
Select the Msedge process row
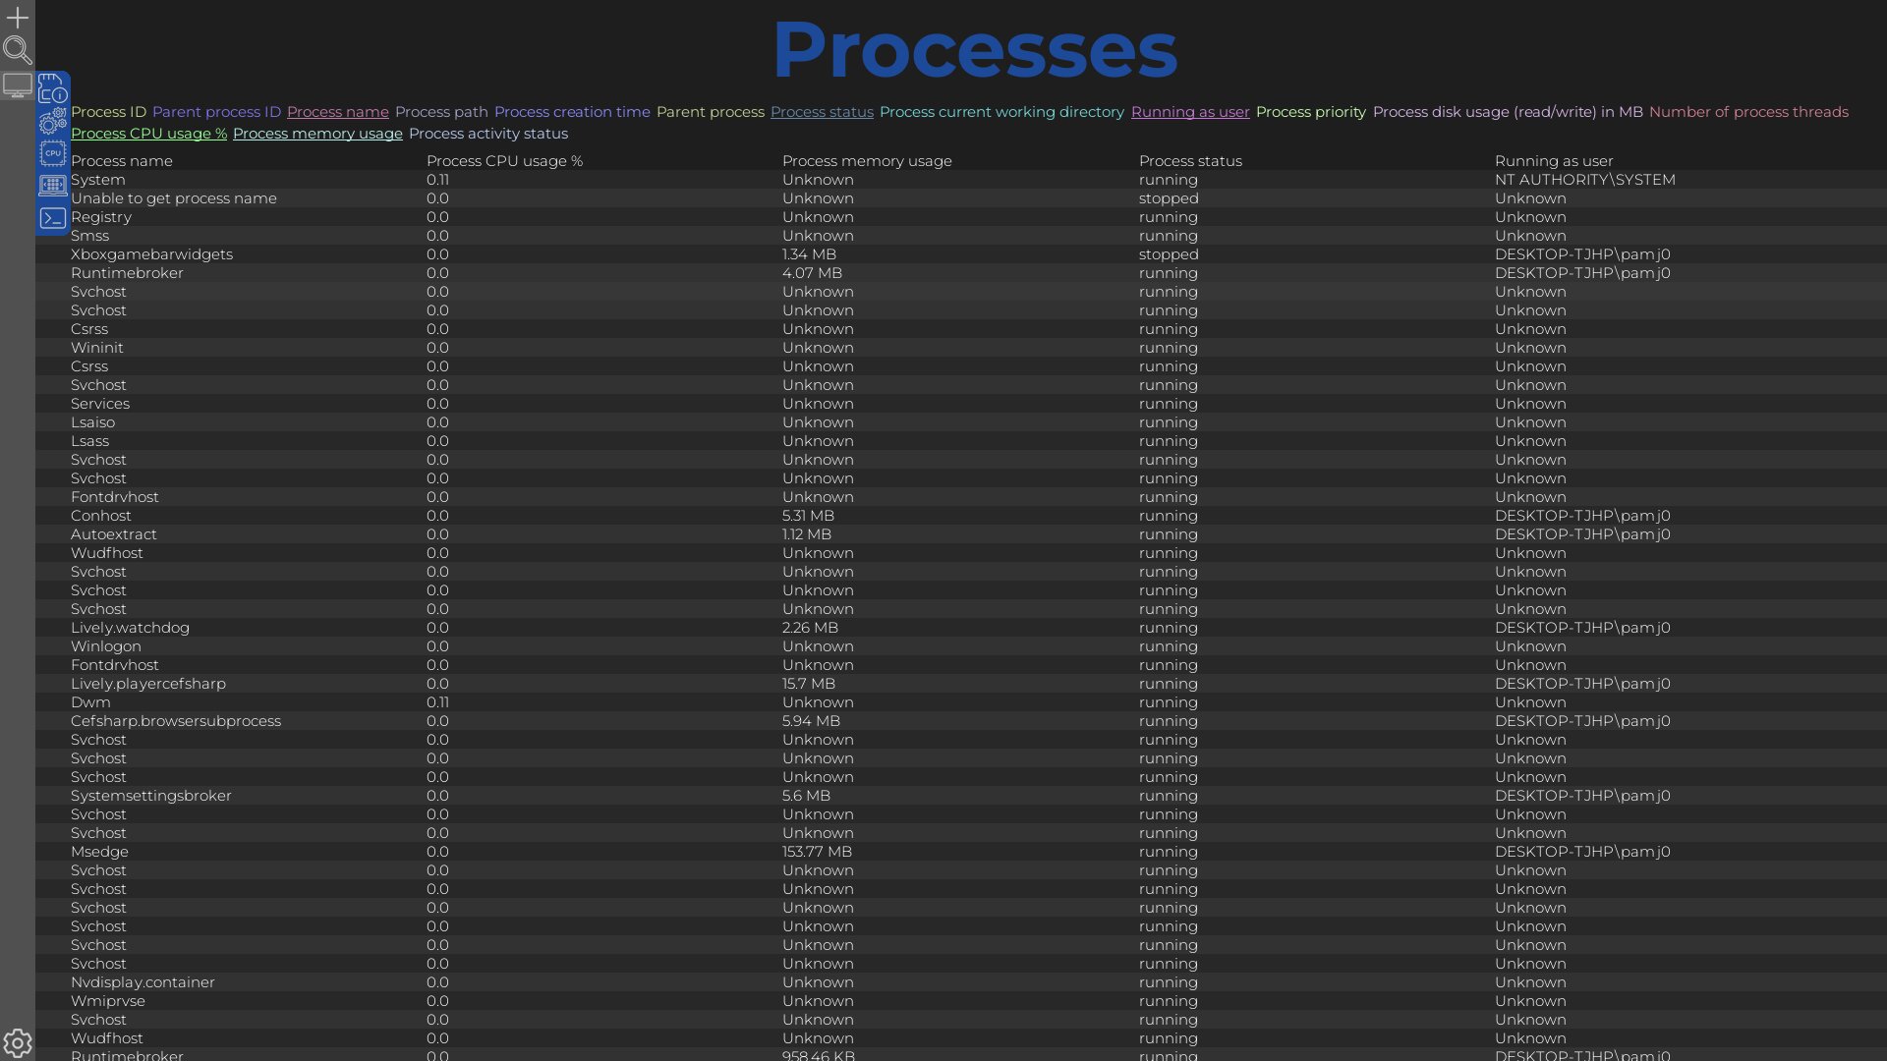click(x=961, y=852)
